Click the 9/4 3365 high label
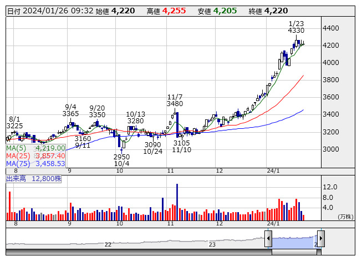This screenshot has width=362, height=261. pos(70,111)
